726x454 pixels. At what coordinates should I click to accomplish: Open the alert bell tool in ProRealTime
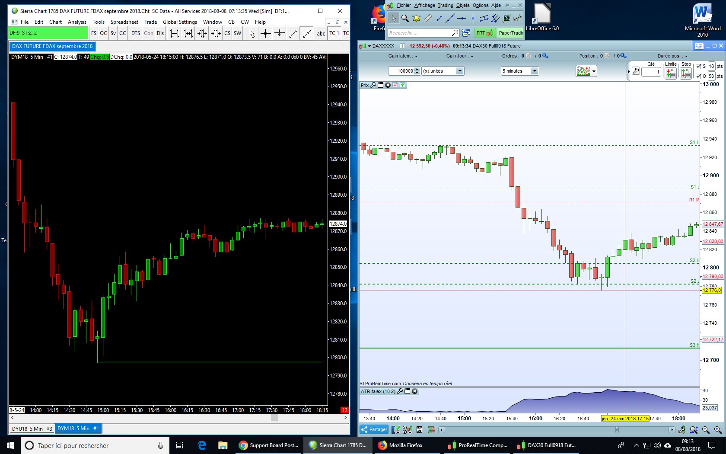tap(416, 18)
